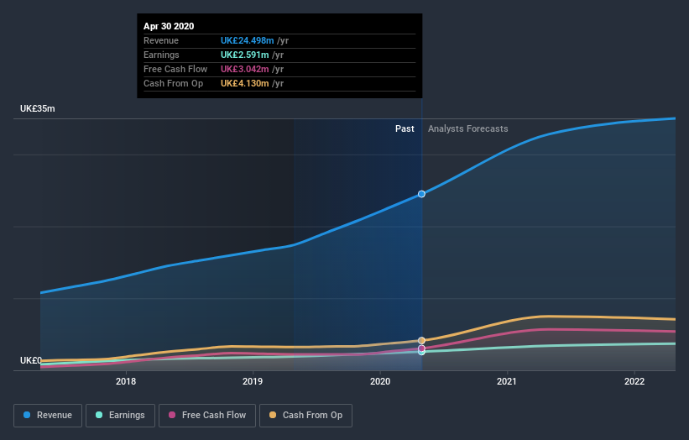Image resolution: width=689 pixels, height=440 pixels.
Task: Click the 2018 x-axis label
Action: [126, 381]
